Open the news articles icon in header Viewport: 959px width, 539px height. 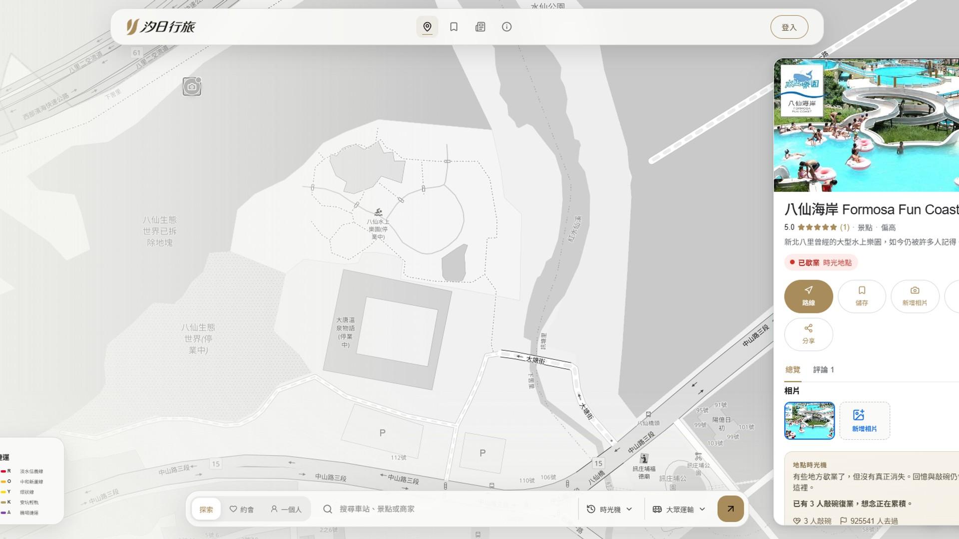[x=480, y=27]
